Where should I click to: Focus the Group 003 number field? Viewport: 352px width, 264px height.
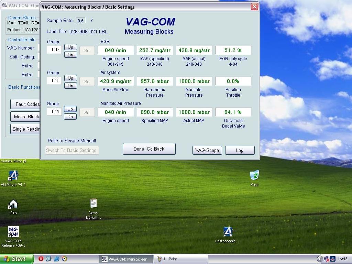(54, 50)
